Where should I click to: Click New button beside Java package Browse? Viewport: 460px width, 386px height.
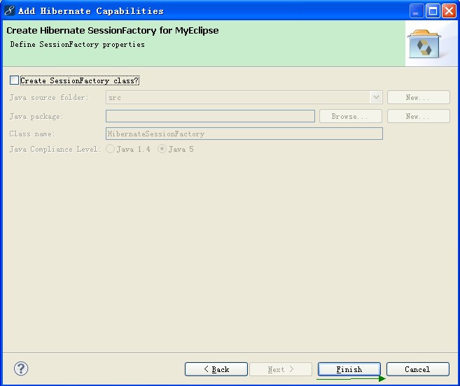(x=419, y=116)
